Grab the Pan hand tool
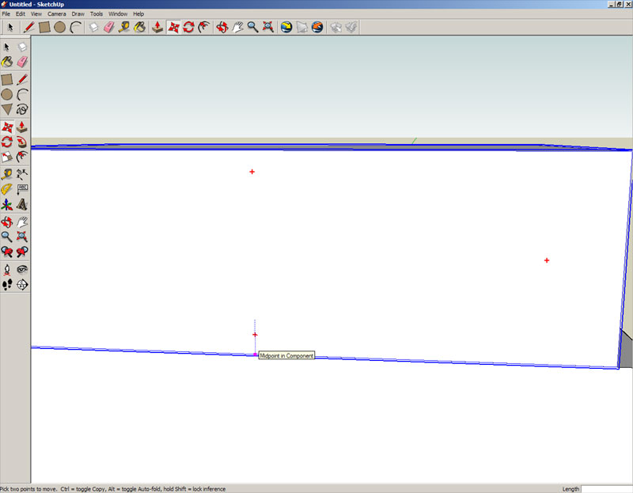Viewport: 633px width, 493px height. (237, 26)
